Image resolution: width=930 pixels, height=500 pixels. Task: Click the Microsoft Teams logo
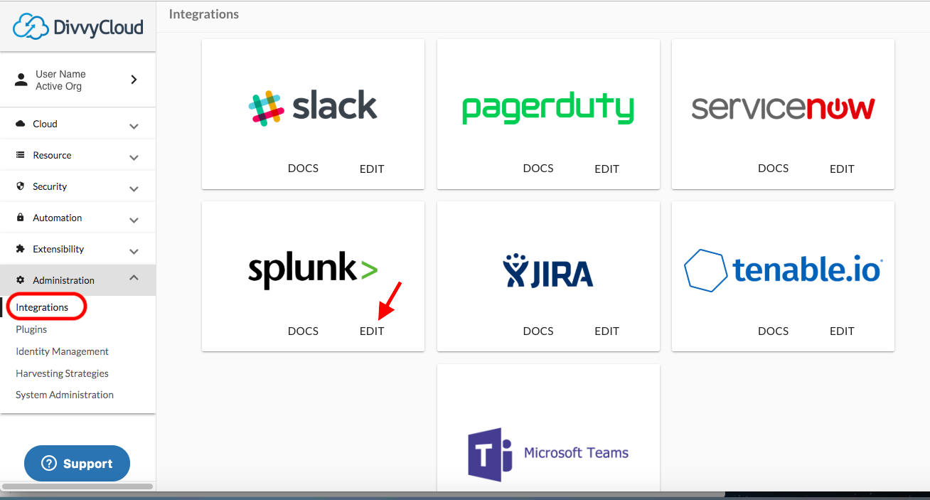tap(547, 454)
